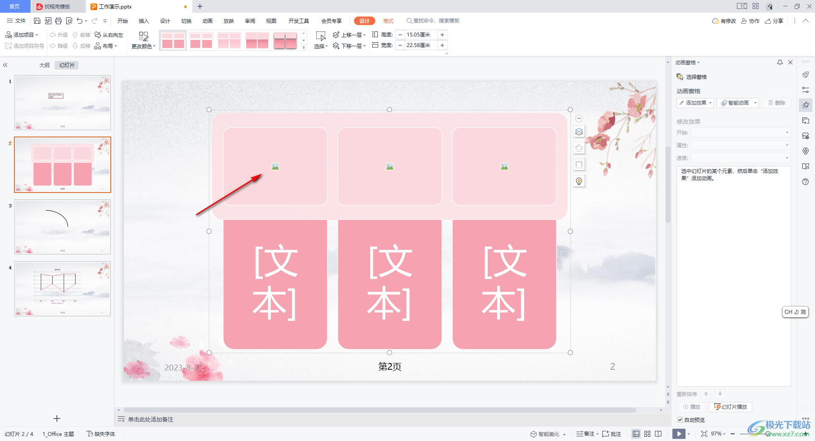Open the Transitions (切换) ribbon tab
The width and height of the screenshot is (815, 441).
click(186, 21)
